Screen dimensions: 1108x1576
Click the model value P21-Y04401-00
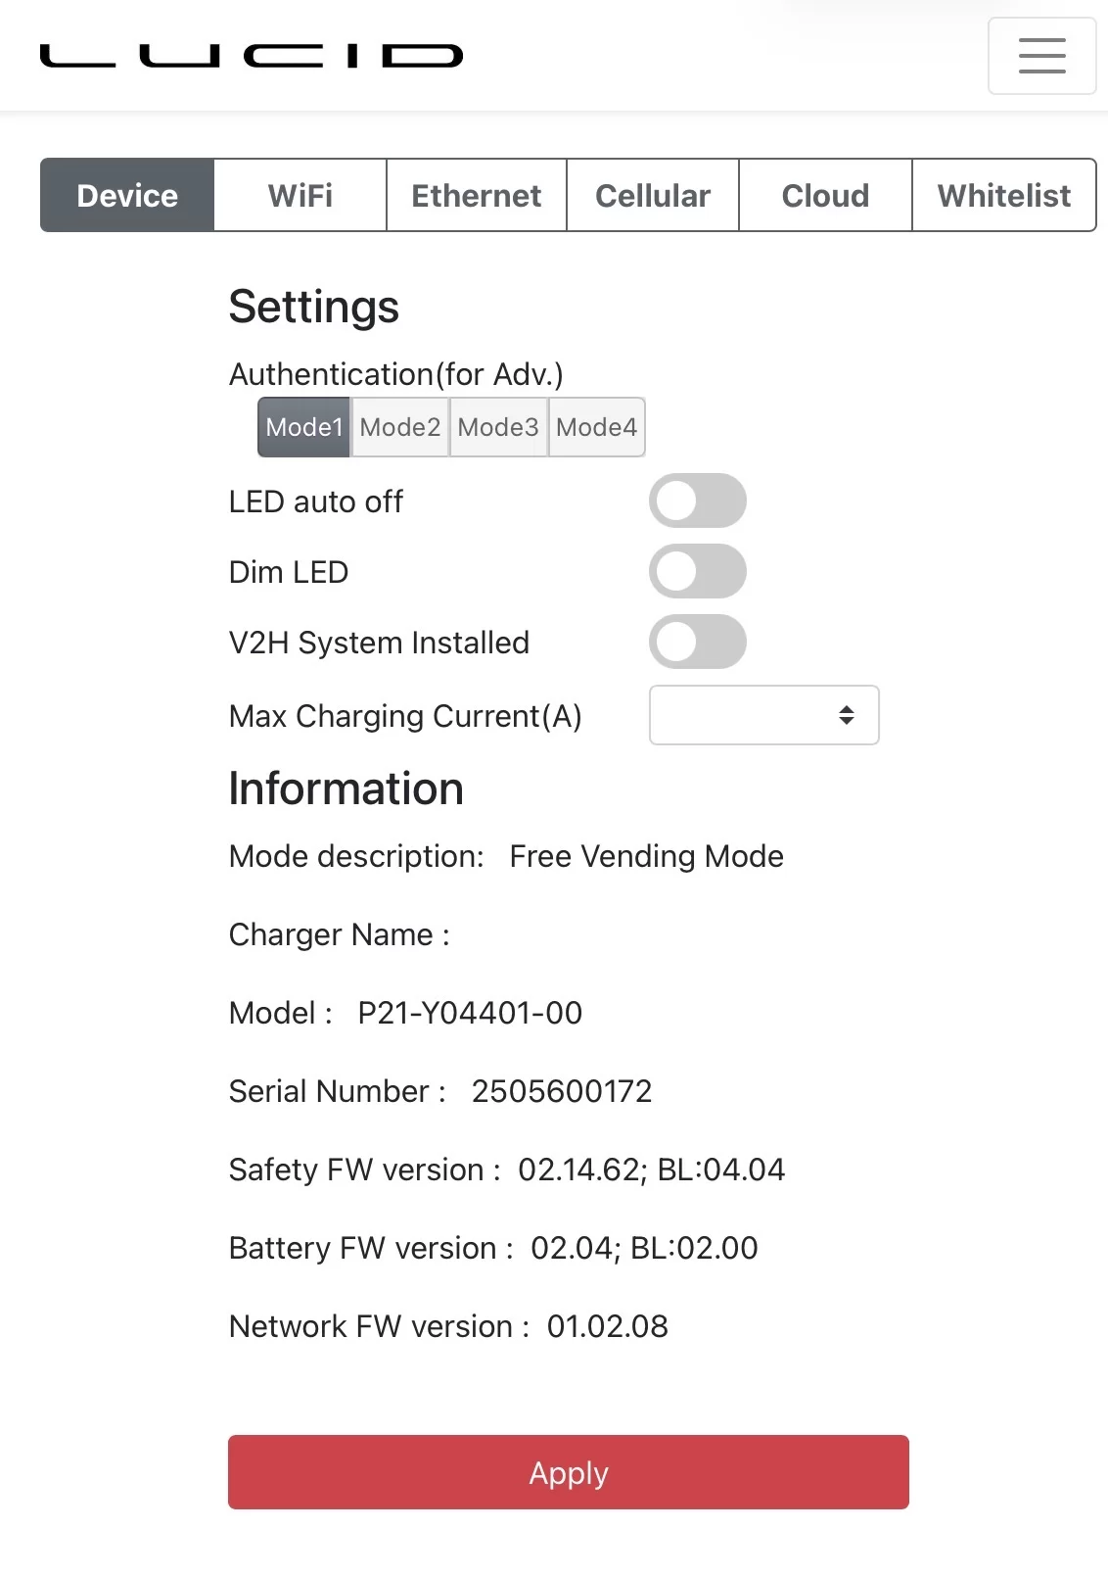click(x=470, y=1013)
